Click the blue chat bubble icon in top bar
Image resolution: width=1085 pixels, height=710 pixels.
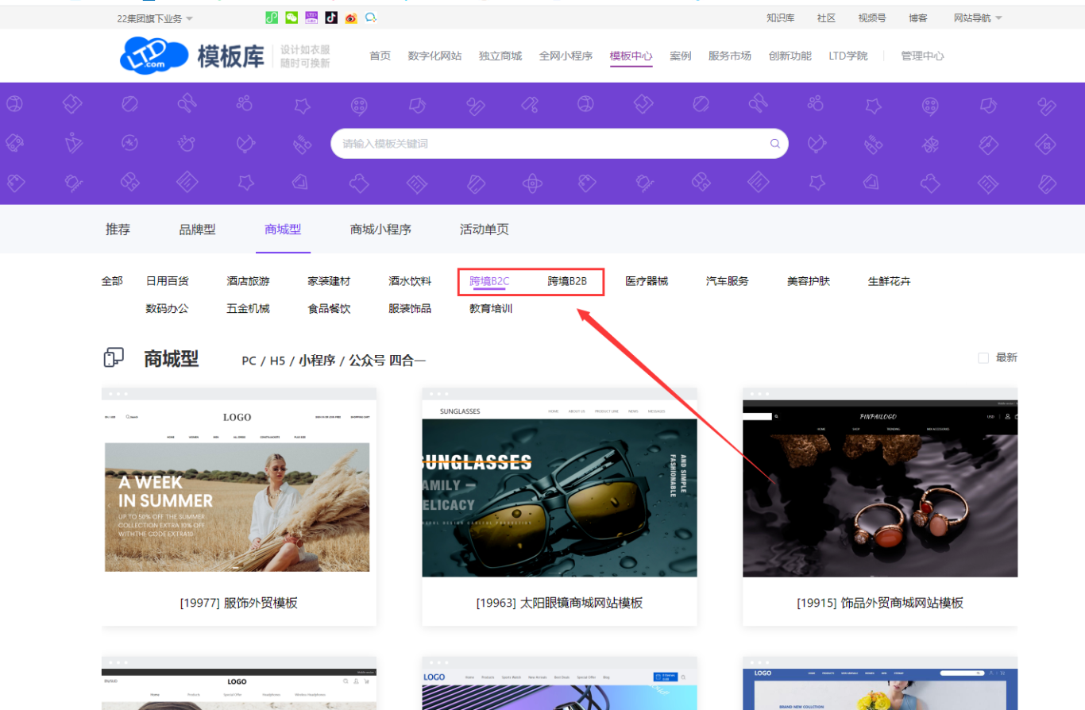tap(371, 17)
